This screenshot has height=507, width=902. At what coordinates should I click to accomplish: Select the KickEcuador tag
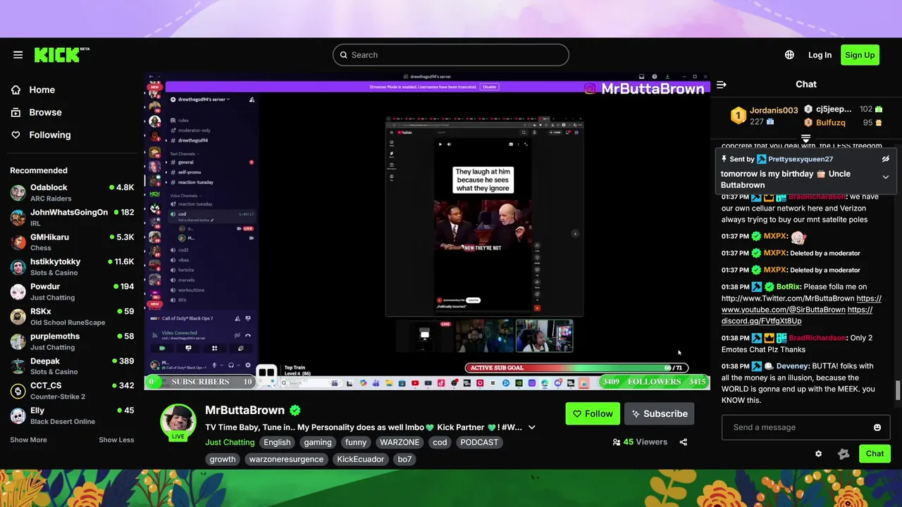click(360, 459)
